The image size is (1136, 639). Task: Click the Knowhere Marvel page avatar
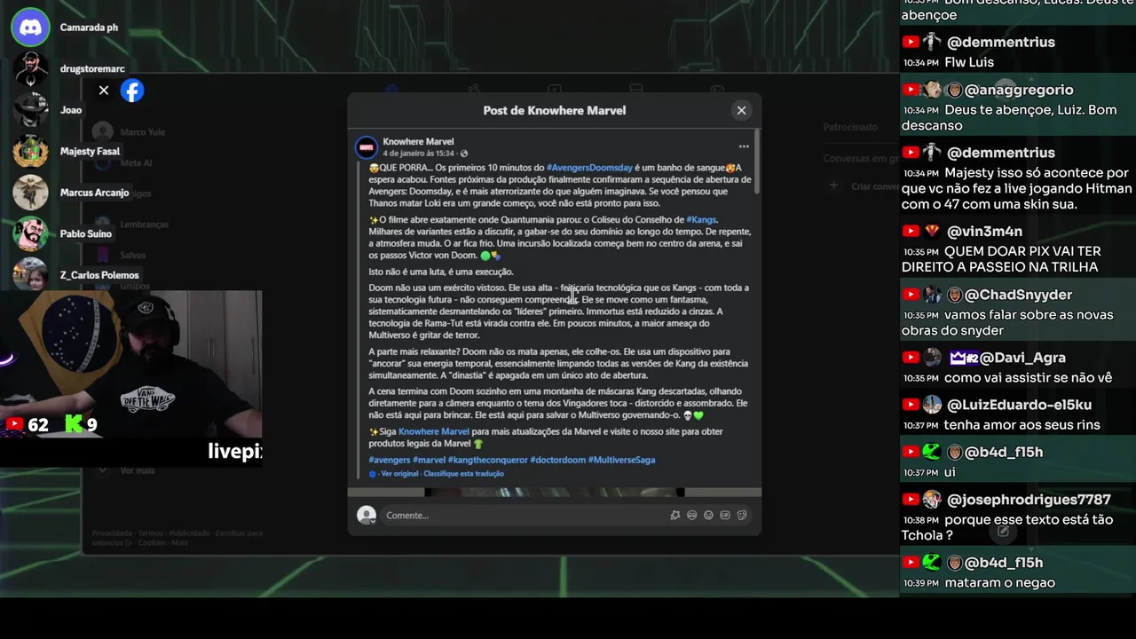[x=366, y=147]
